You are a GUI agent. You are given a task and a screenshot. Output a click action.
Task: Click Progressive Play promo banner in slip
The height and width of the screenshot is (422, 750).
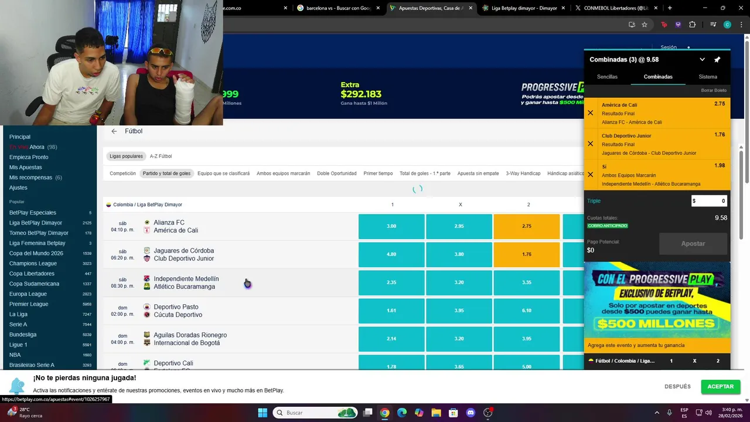(657, 300)
